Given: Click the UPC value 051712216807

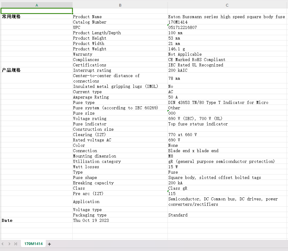Looking at the screenshot, I should tap(227, 27).
